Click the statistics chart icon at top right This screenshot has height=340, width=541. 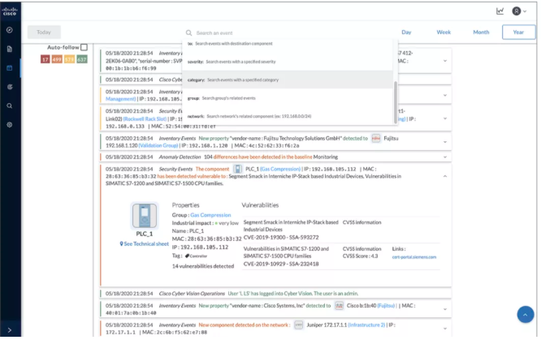click(500, 11)
